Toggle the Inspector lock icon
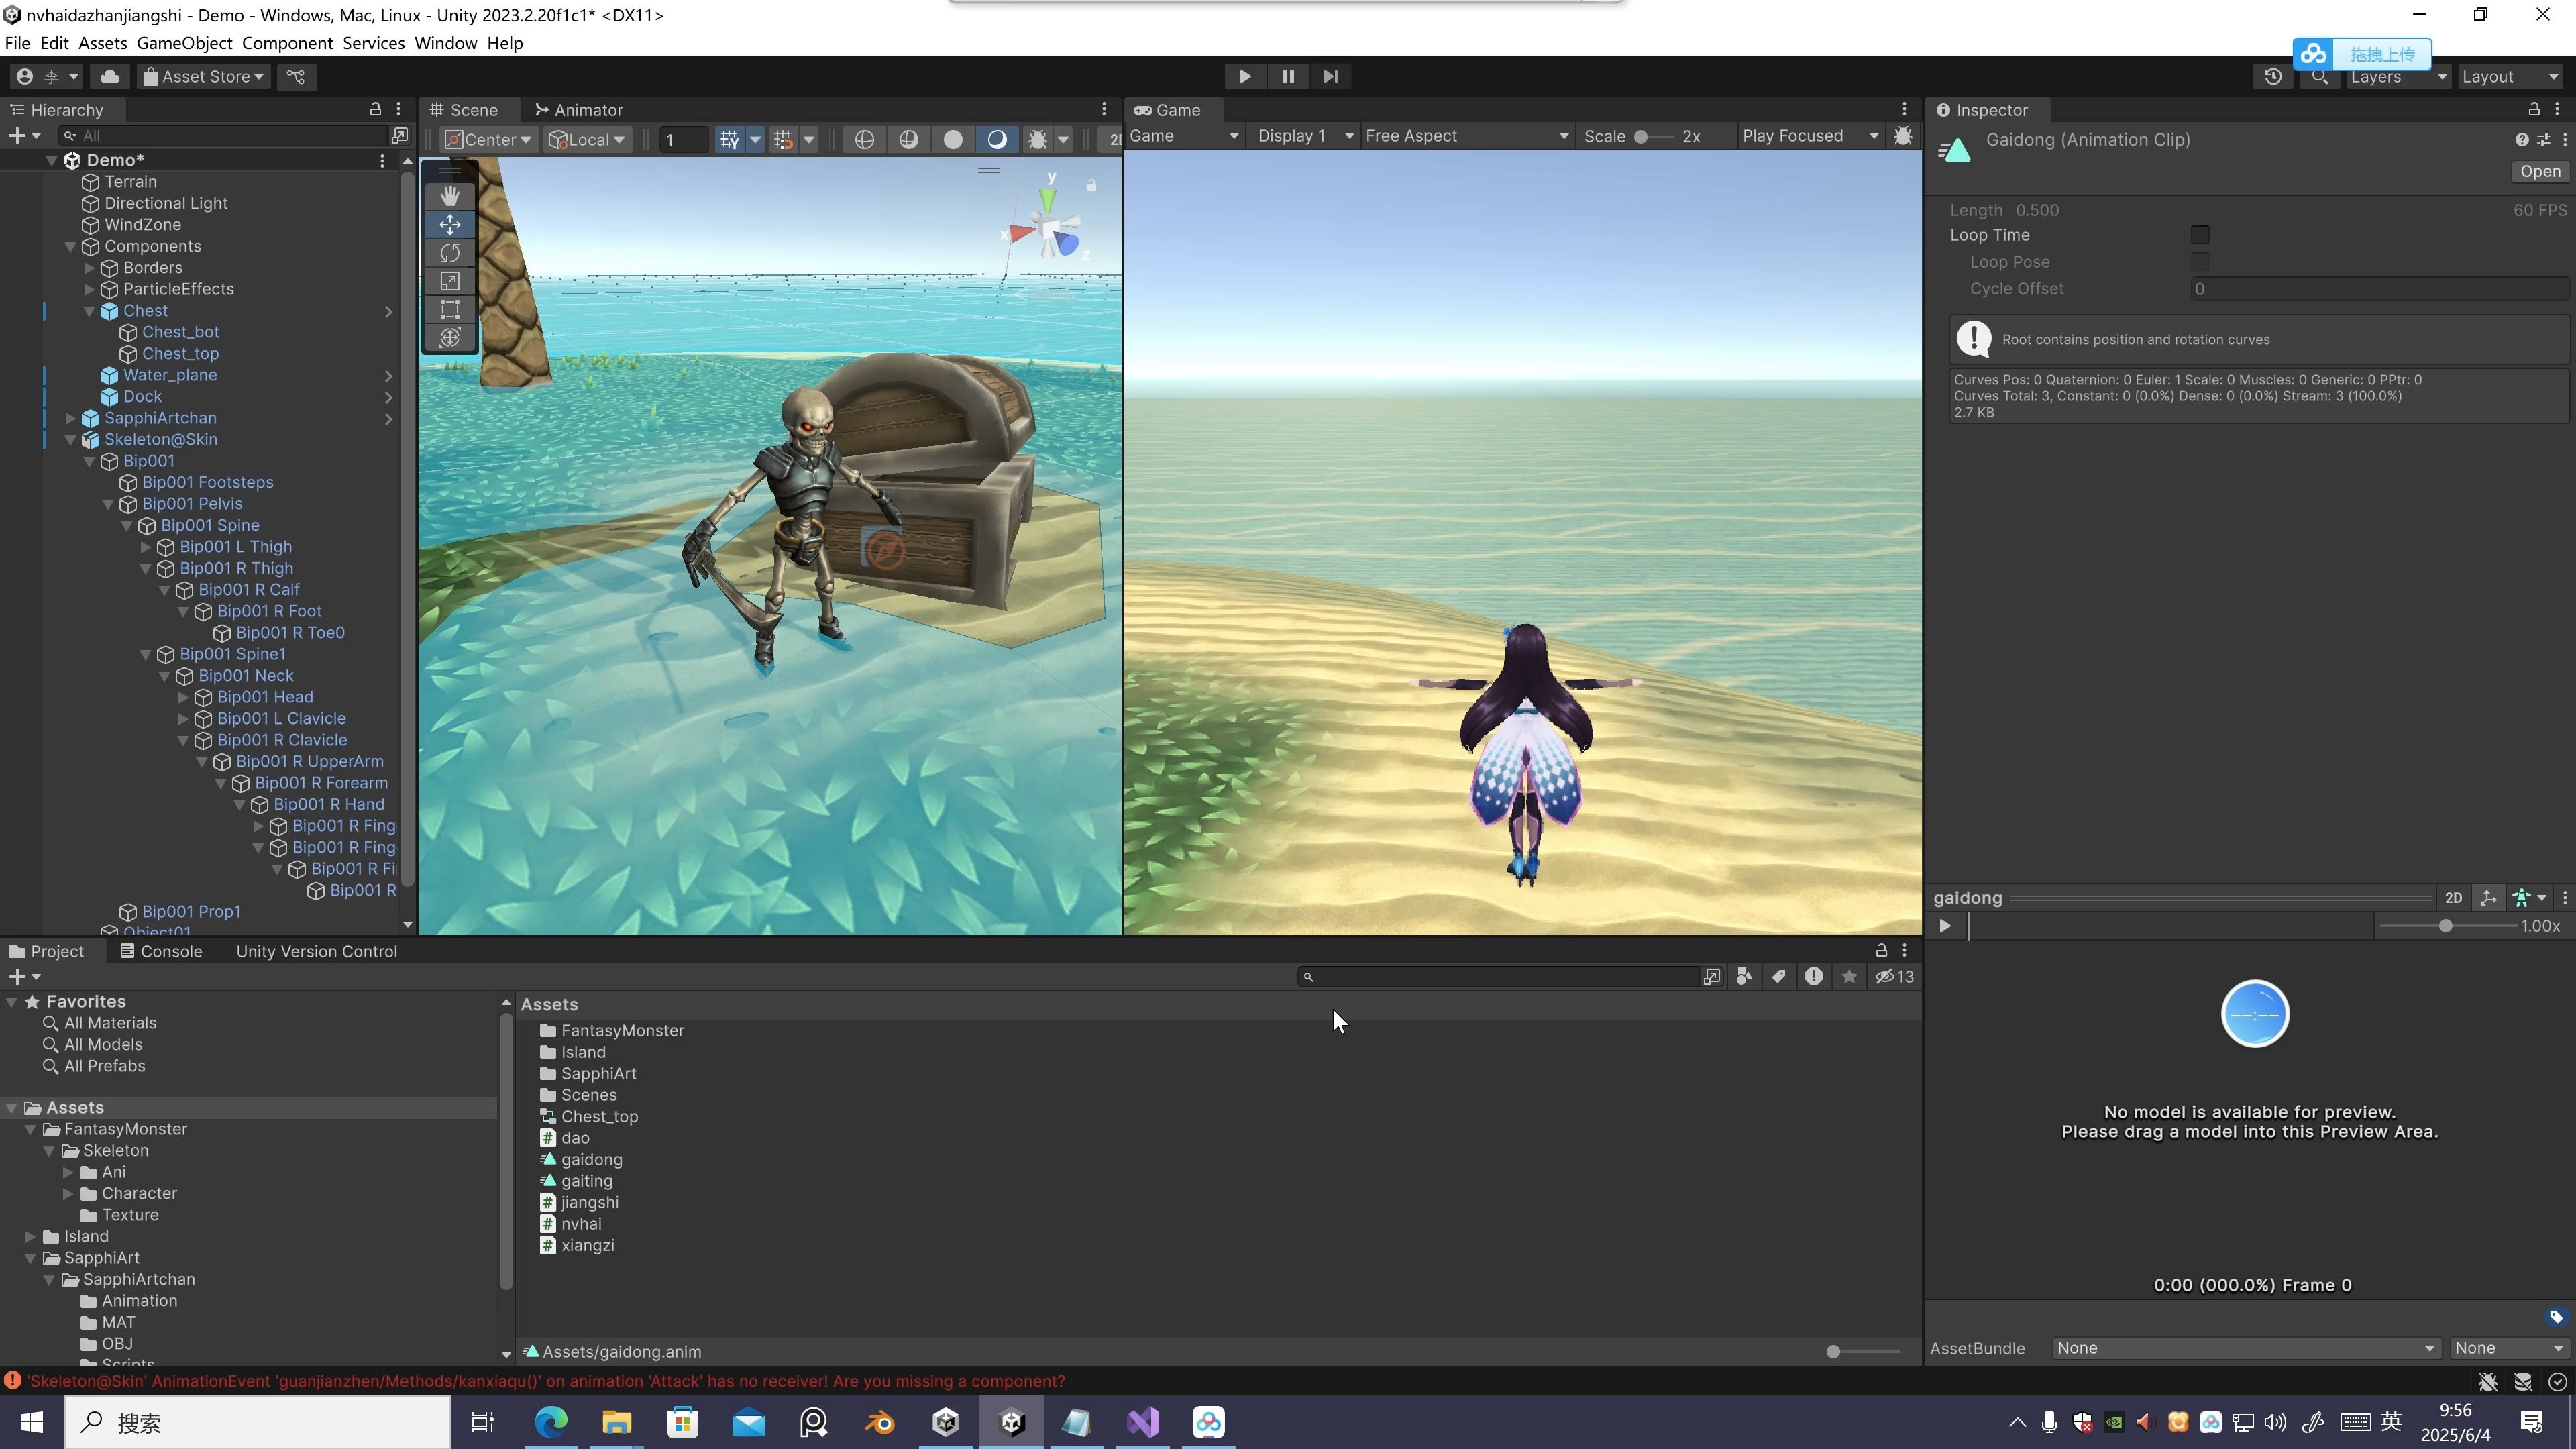2576x1449 pixels. 2533,109
